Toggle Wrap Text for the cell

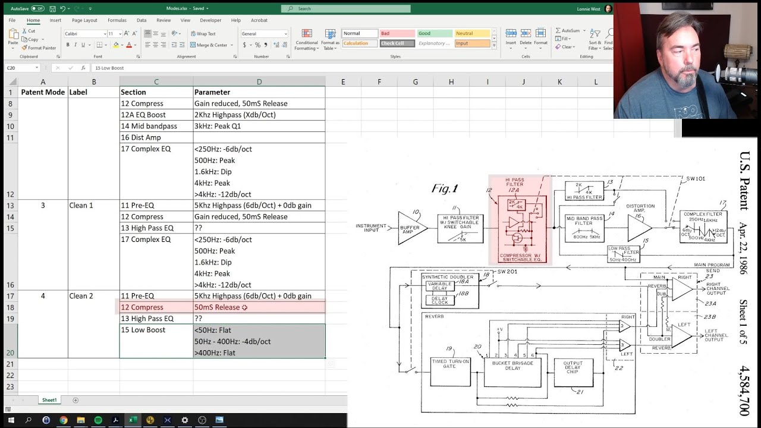tap(203, 34)
